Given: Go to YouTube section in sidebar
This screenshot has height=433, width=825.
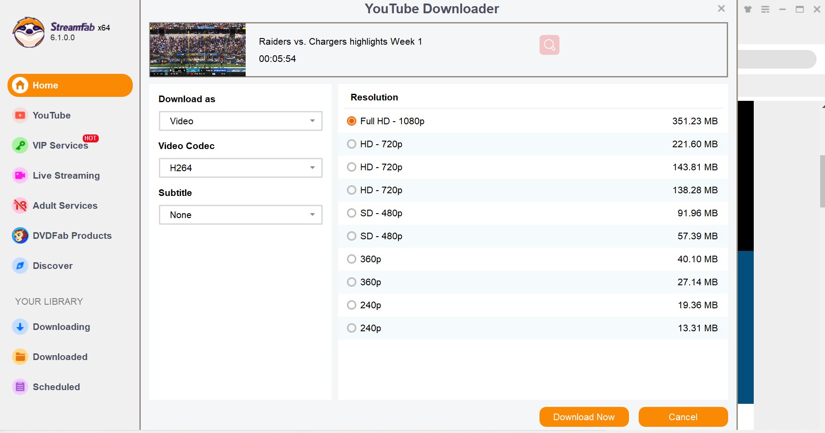Looking at the screenshot, I should coord(51,115).
